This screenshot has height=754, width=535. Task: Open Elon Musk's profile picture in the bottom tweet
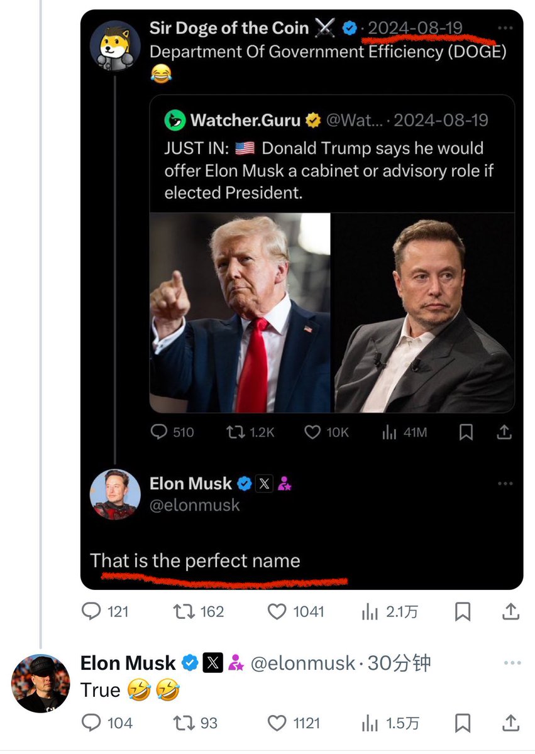tap(41, 683)
